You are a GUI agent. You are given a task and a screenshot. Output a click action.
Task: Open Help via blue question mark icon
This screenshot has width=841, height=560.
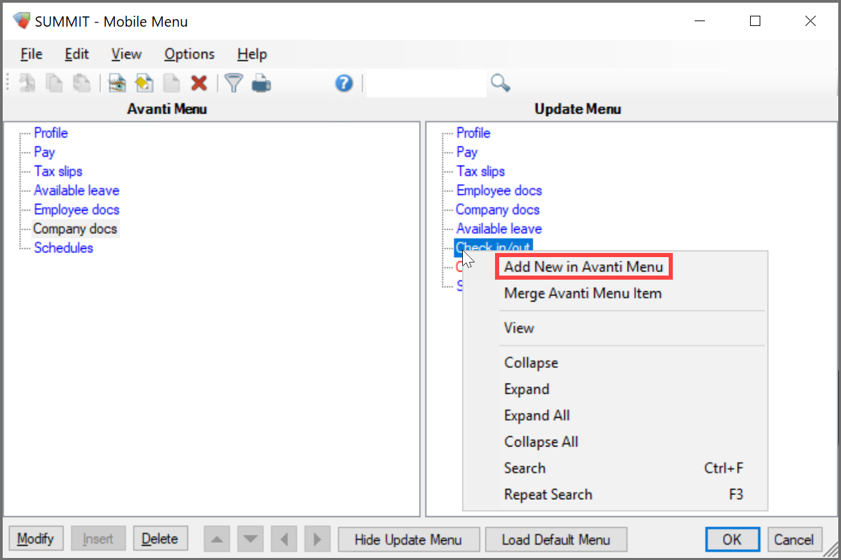(x=344, y=83)
